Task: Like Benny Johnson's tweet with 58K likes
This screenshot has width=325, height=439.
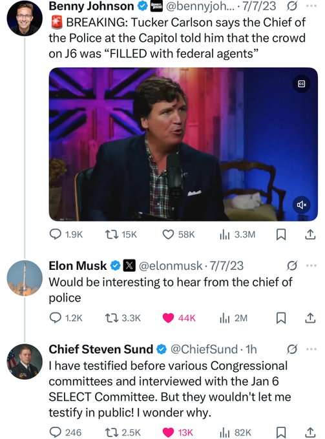Action: click(x=178, y=234)
